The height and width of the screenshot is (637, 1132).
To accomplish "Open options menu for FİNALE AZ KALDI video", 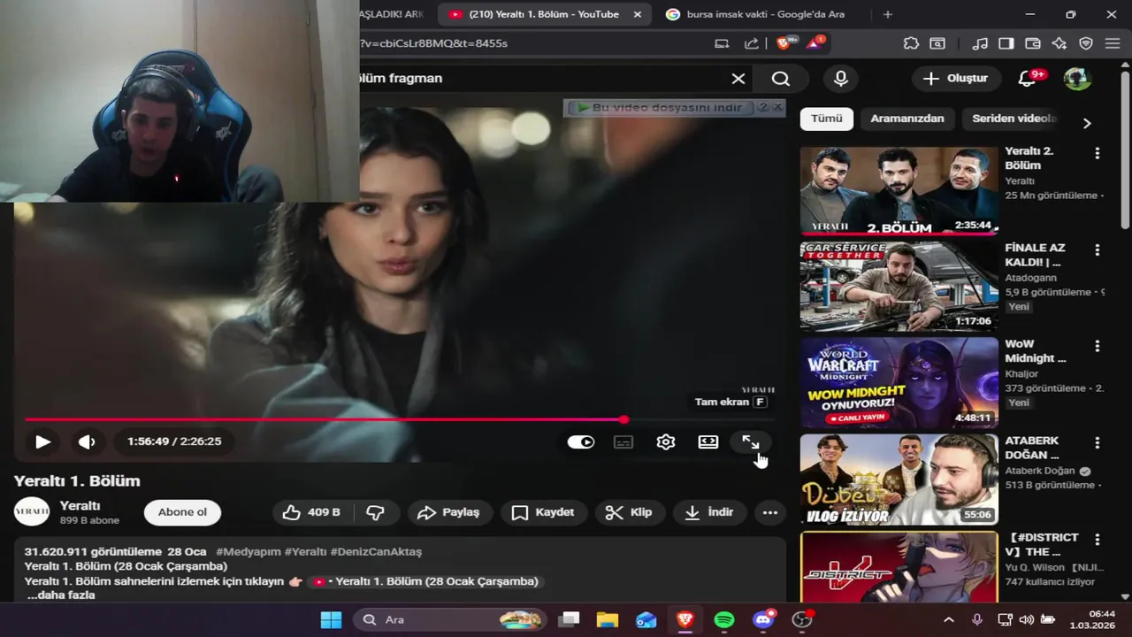I will 1098,249.
